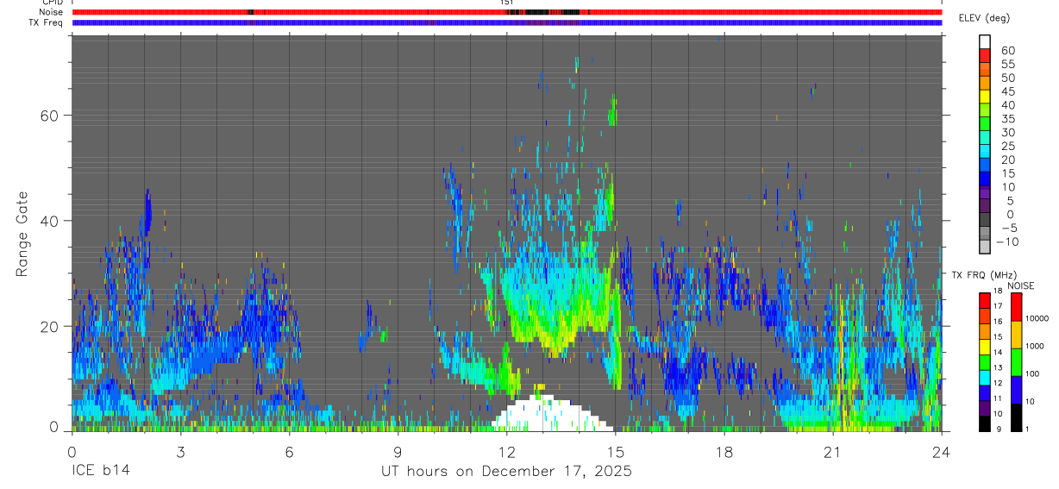Click the x-axis tick label '21'
1059x489 pixels.
pos(832,451)
